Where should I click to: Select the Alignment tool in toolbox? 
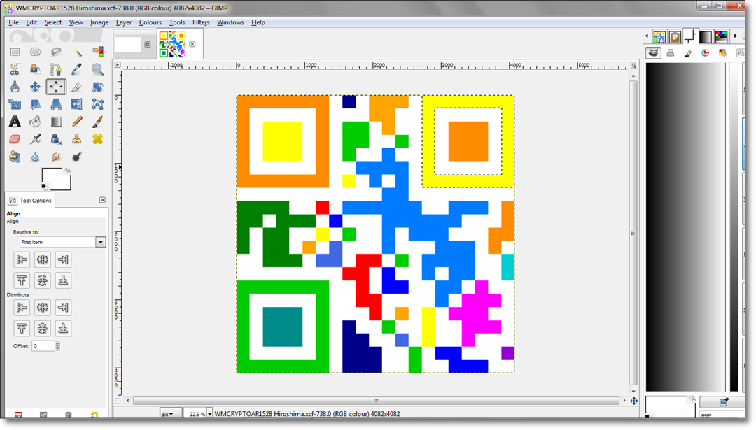56,87
